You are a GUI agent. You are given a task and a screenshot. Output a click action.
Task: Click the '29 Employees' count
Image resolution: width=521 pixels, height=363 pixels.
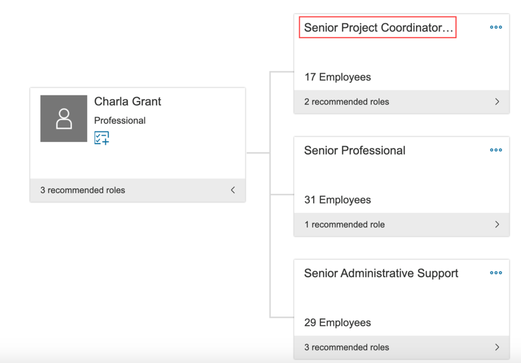pyautogui.click(x=337, y=323)
